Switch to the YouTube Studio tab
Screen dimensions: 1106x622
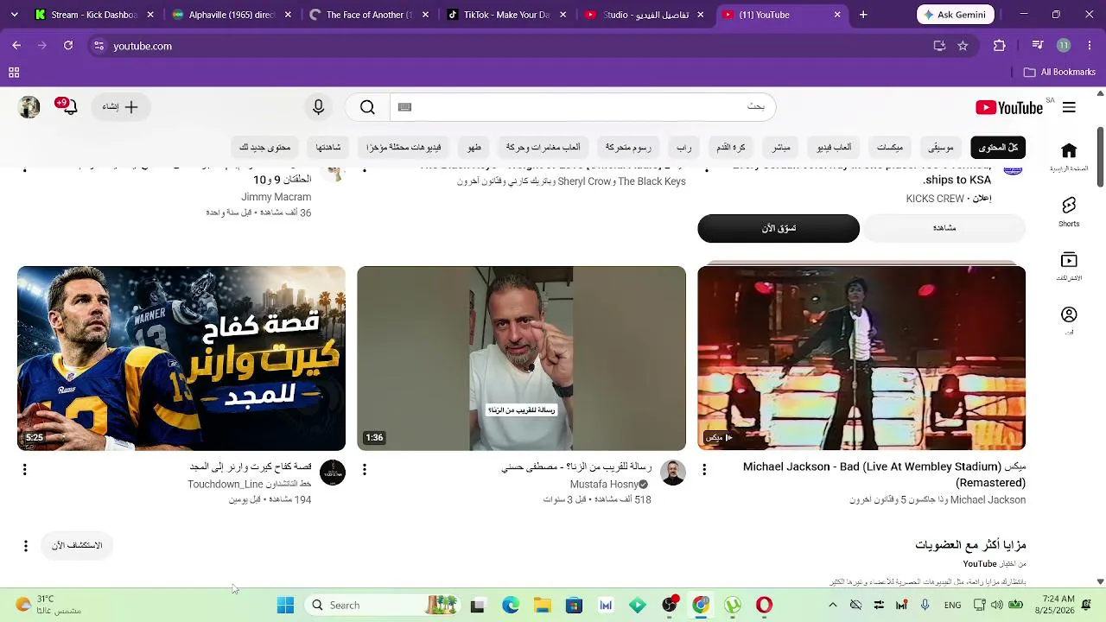pos(644,15)
